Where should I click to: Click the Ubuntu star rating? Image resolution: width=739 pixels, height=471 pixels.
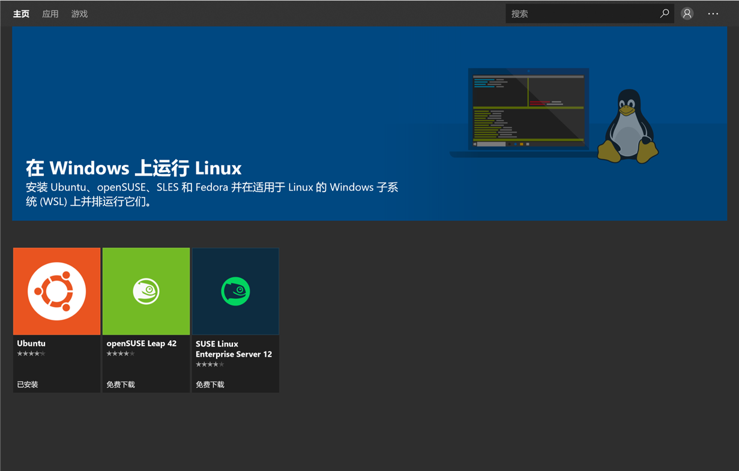pyautogui.click(x=31, y=354)
